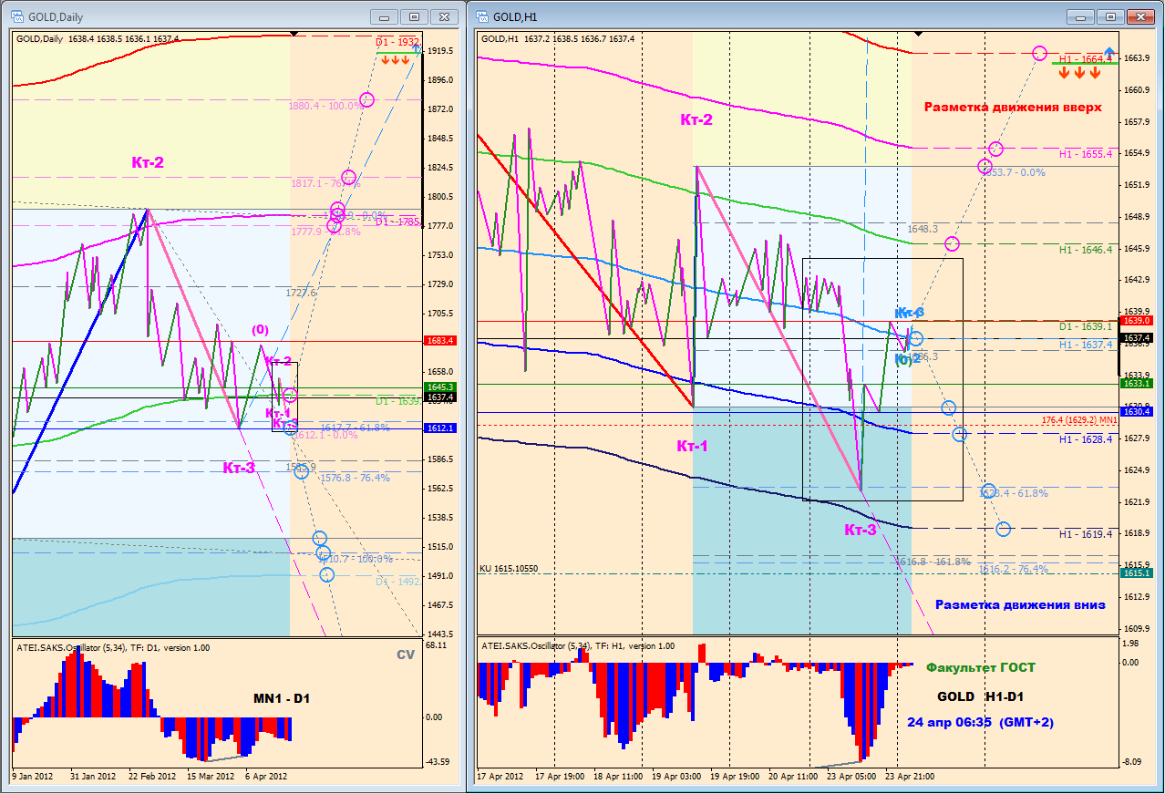The image size is (1165, 794).
Task: Click the blue circle on the H1 - 1619.4 line
Action: coord(1004,529)
